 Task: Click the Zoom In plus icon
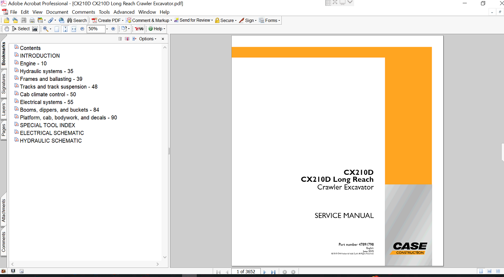click(113, 29)
